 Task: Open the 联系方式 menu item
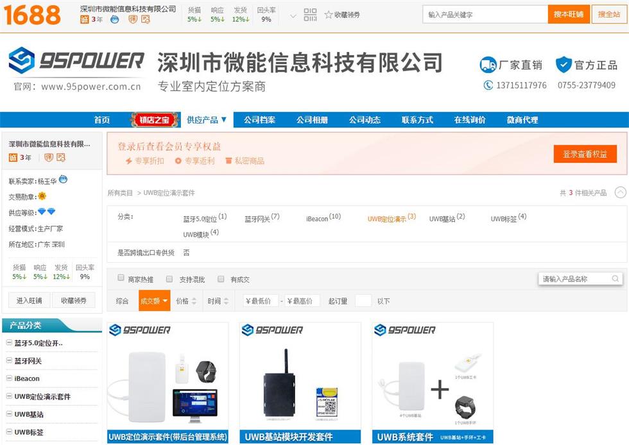(417, 119)
